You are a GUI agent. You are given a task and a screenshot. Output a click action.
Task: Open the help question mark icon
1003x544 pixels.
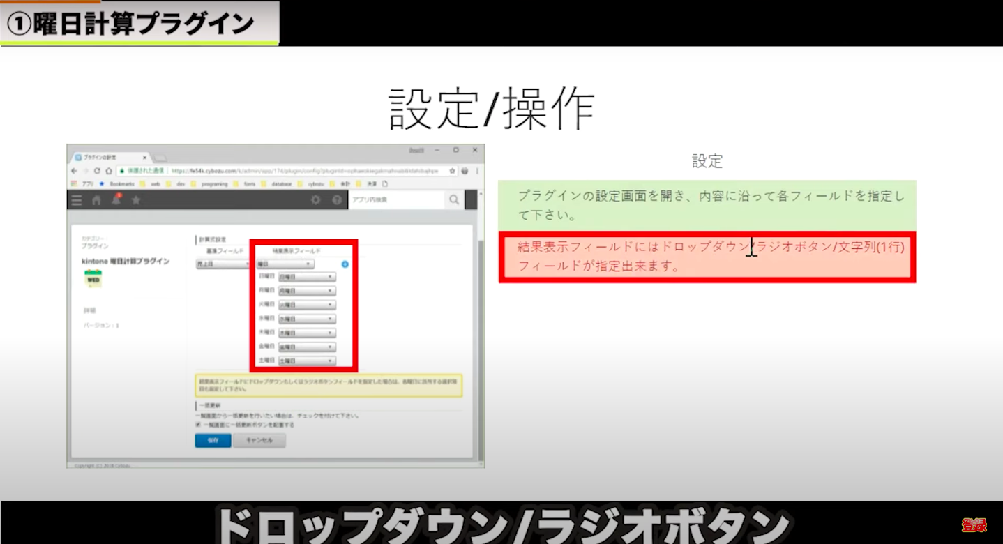pos(337,200)
